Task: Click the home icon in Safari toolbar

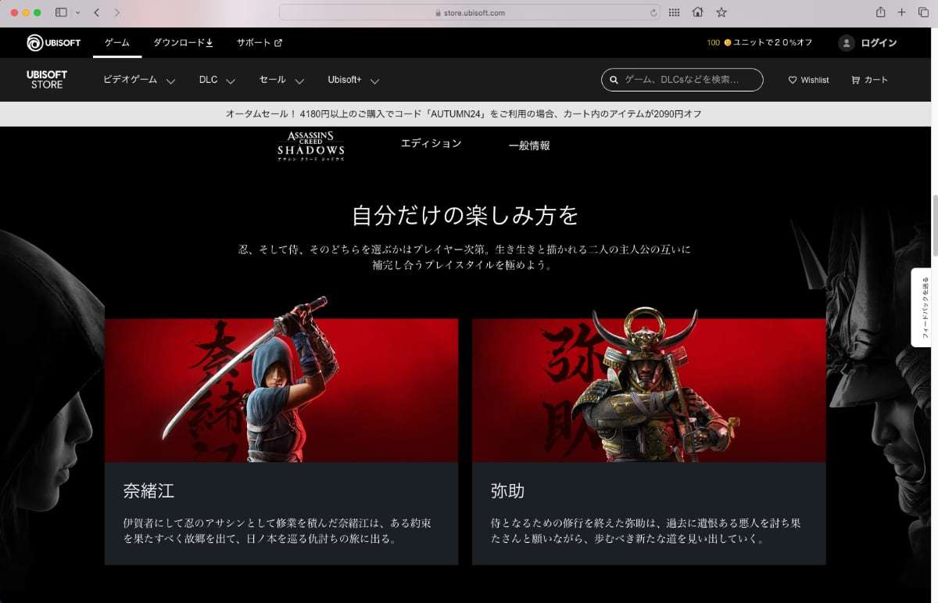Action: pyautogui.click(x=697, y=13)
